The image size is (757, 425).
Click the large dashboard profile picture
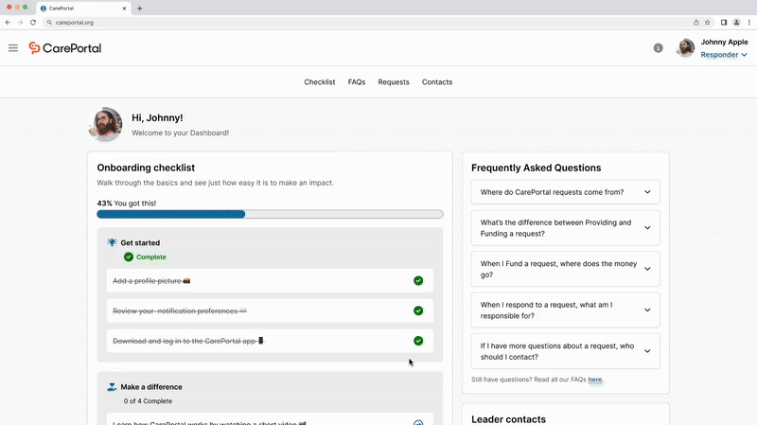coord(105,125)
